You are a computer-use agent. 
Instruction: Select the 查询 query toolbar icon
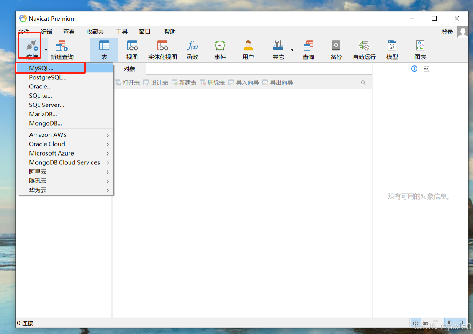coord(308,46)
